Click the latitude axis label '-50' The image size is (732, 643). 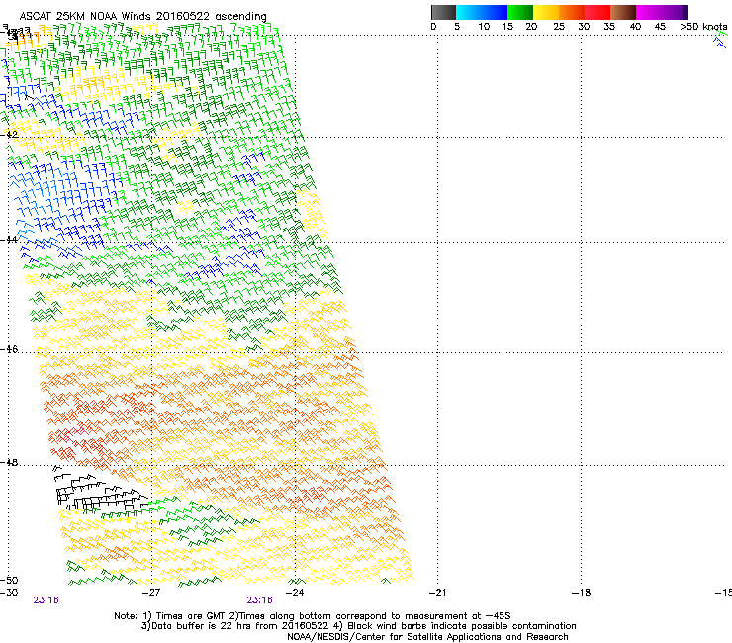tap(10, 581)
